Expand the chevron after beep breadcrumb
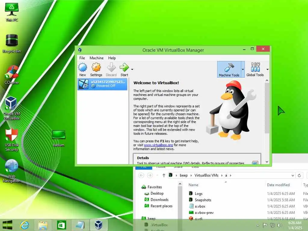The width and height of the screenshot is (308, 231). [x=191, y=175]
